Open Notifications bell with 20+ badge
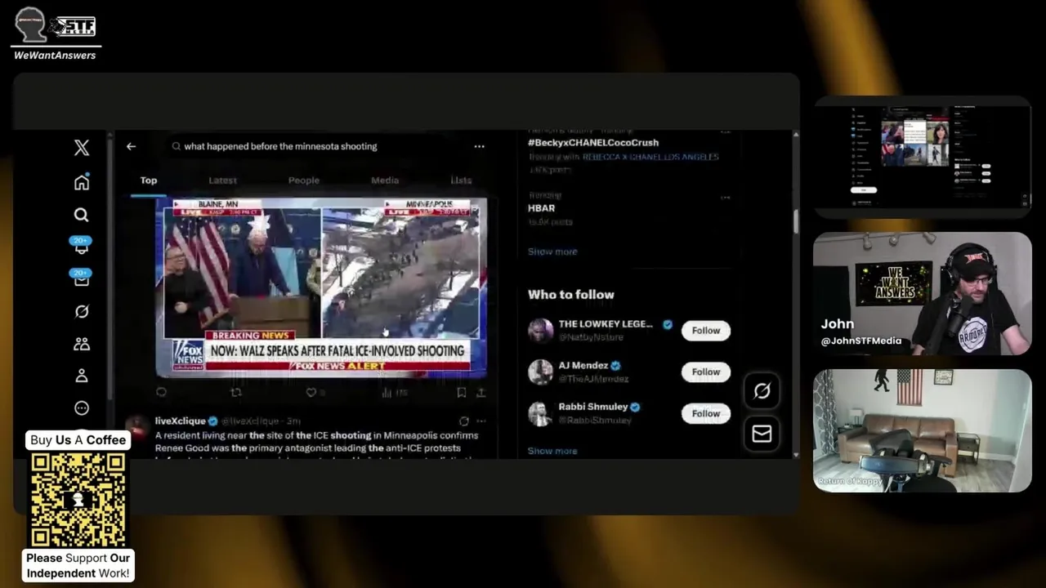 tap(82, 246)
